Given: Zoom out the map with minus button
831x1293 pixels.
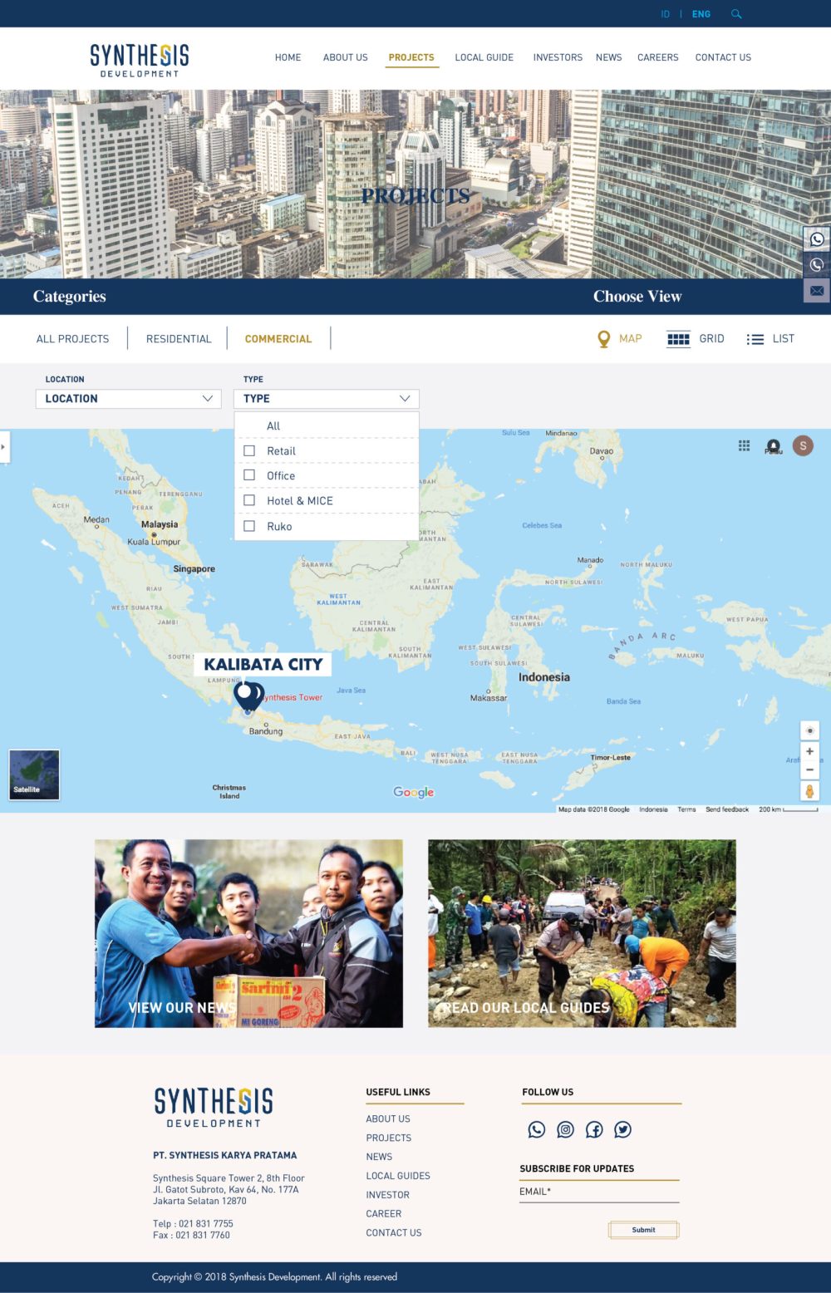Looking at the screenshot, I should (x=809, y=769).
